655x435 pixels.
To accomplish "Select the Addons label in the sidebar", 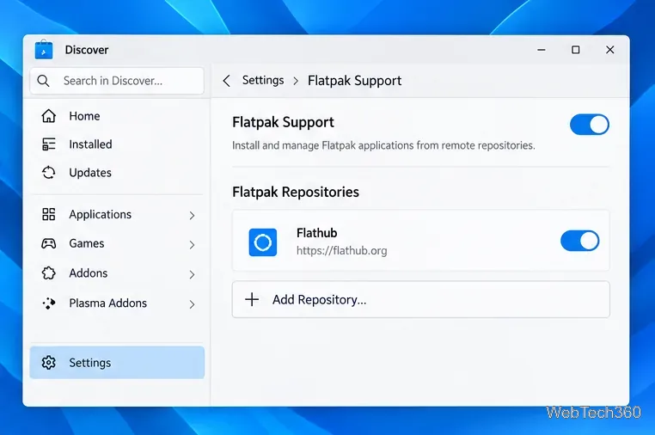I will (89, 273).
